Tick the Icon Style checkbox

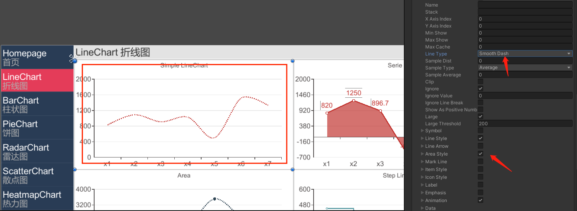(481, 177)
